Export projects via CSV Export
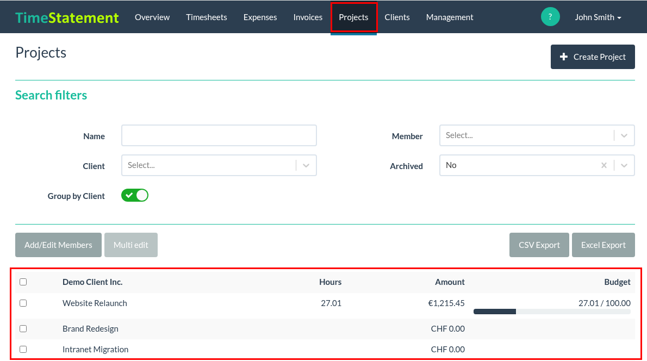Image resolution: width=647 pixels, height=361 pixels. pyautogui.click(x=539, y=245)
